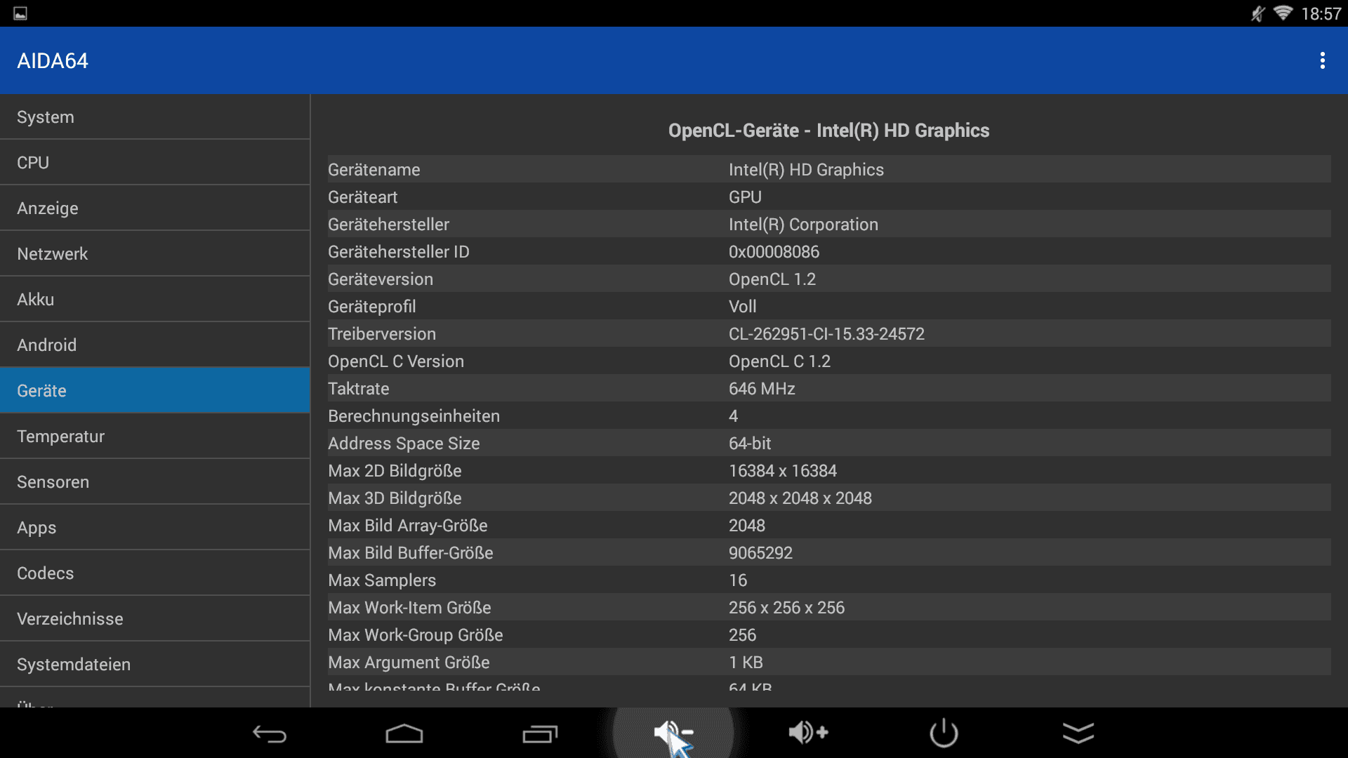The width and height of the screenshot is (1348, 758).
Task: Show the Akku information
Action: tap(154, 300)
